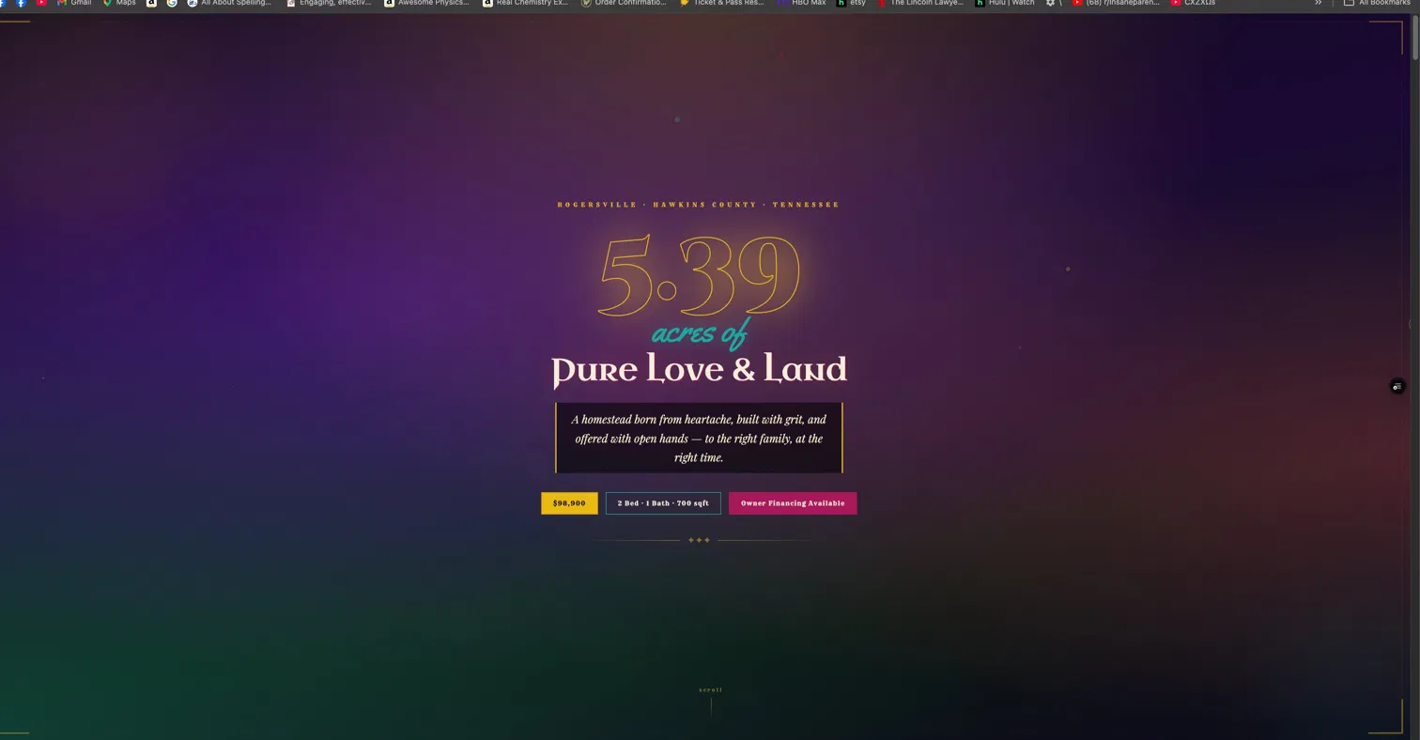
Task: Click the page's vertical scrollbar thumb
Action: [x=1415, y=39]
